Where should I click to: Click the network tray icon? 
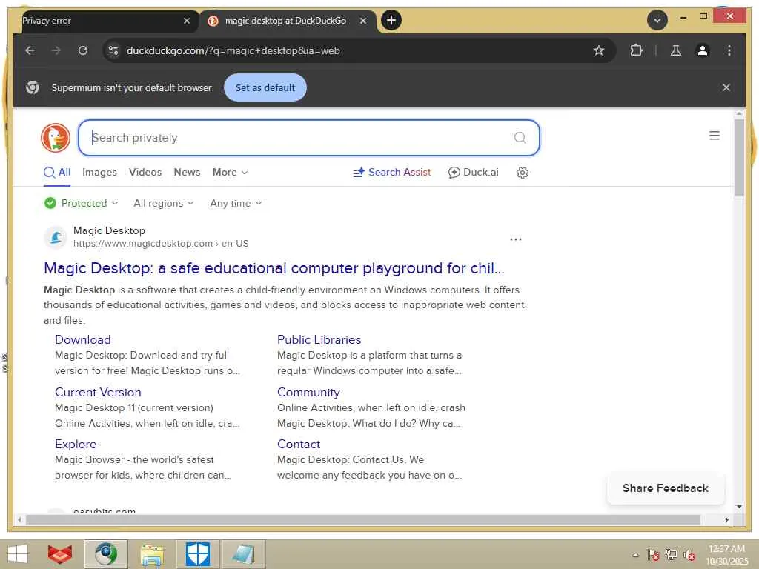(671, 555)
